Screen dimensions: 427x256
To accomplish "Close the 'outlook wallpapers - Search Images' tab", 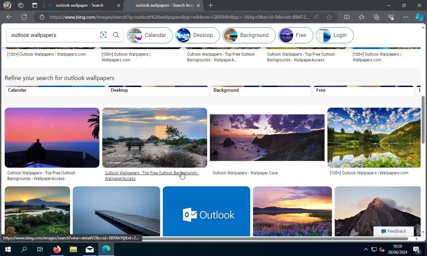I will (x=198, y=5).
